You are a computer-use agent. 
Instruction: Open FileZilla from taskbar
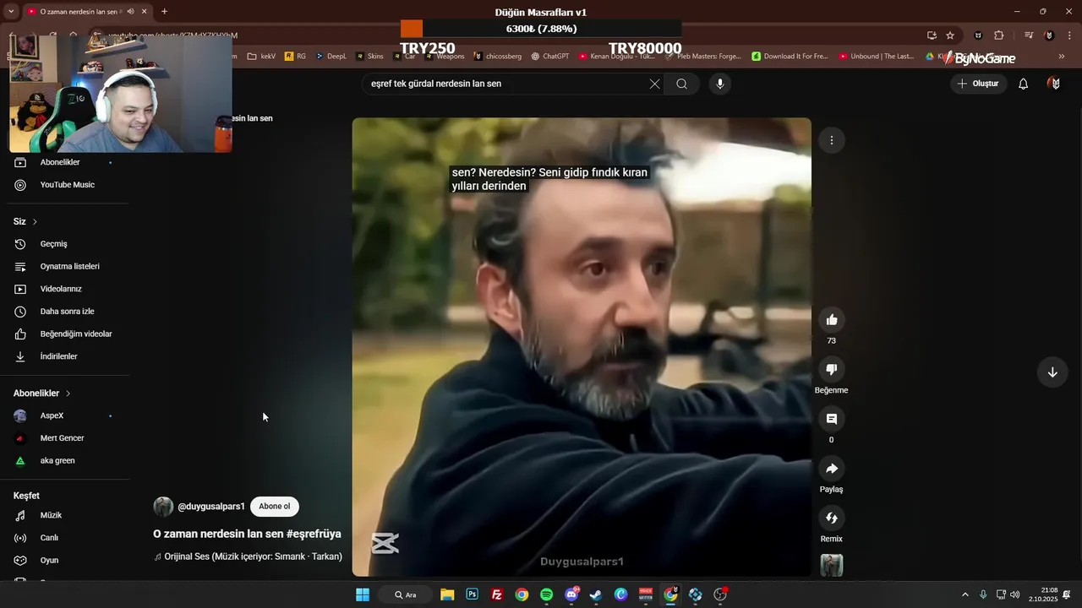[x=497, y=594]
